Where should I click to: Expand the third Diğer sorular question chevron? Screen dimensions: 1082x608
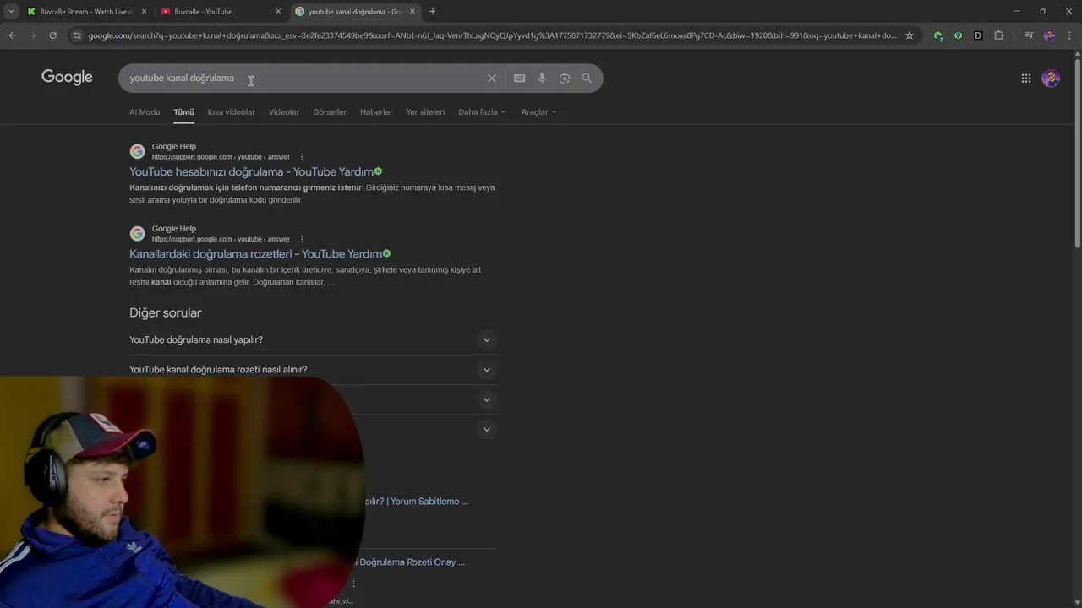486,399
